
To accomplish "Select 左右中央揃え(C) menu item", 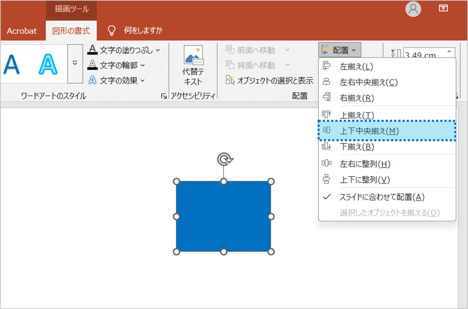I will pos(387,82).
